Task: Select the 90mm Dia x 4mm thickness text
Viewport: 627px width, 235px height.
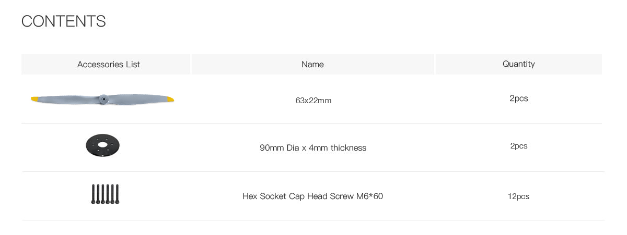Action: [313, 148]
